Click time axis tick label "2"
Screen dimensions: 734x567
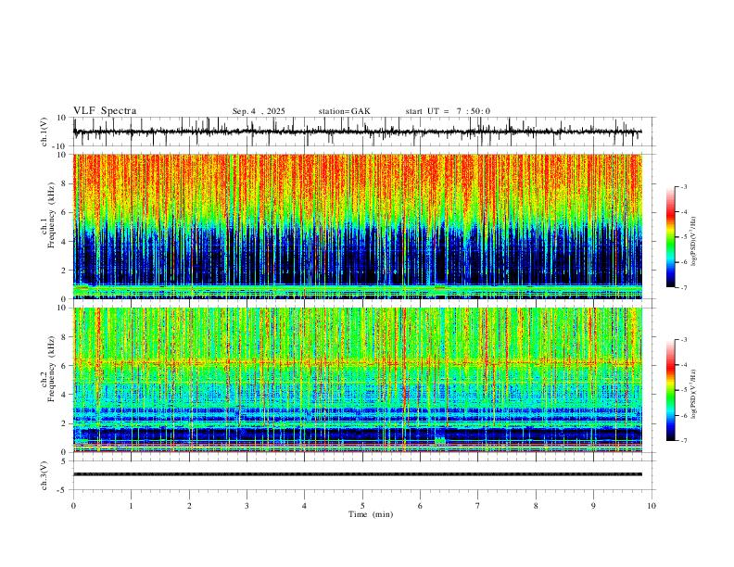pos(189,506)
